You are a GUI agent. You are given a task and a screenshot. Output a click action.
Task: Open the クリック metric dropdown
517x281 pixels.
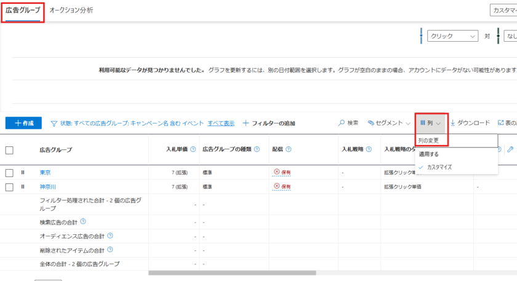[453, 36]
